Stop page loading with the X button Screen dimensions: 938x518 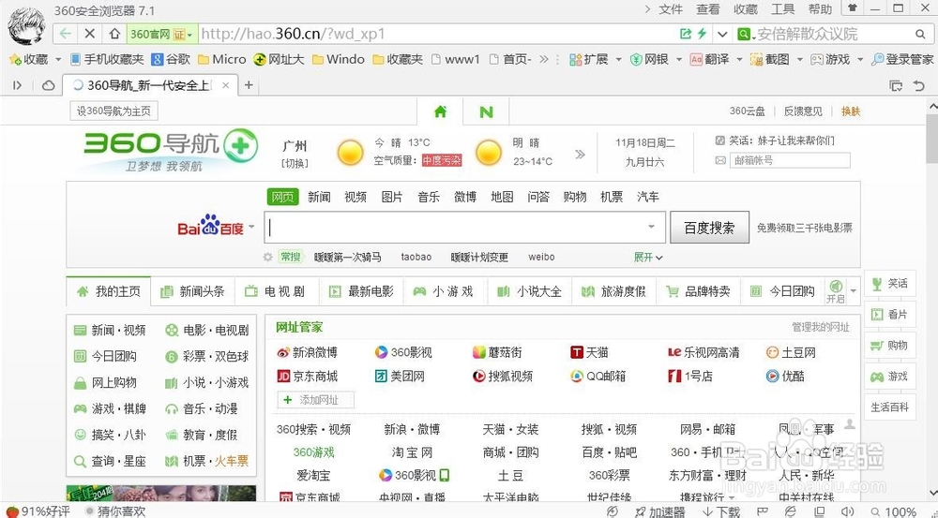coord(90,34)
